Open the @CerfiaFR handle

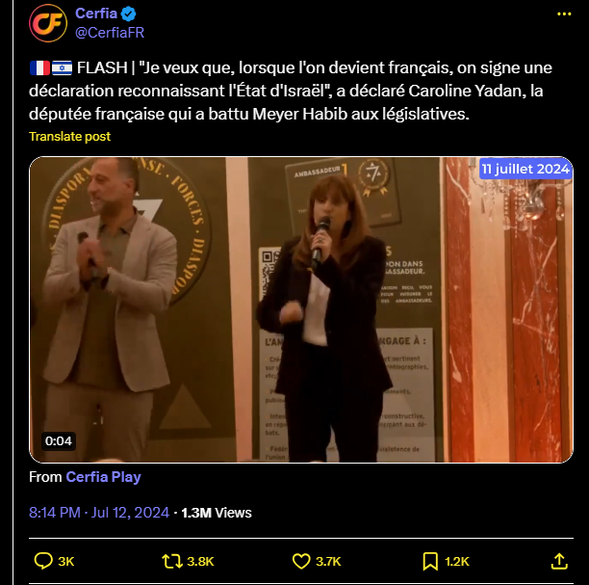[110, 33]
